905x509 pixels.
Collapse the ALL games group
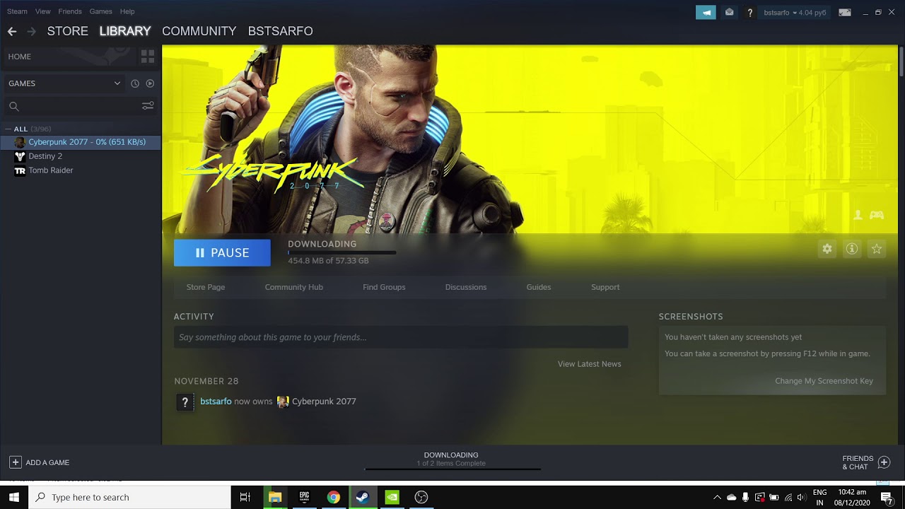pos(8,129)
